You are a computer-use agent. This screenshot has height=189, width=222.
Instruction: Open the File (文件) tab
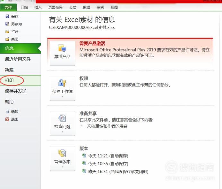tap(8, 7)
